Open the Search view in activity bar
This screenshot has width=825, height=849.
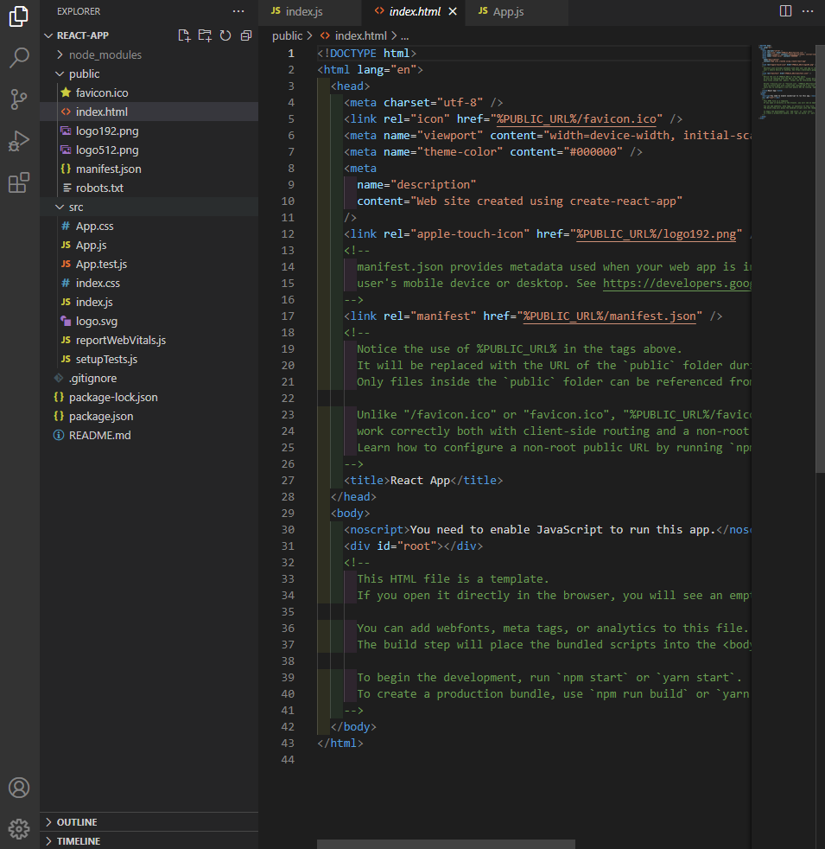[x=19, y=58]
